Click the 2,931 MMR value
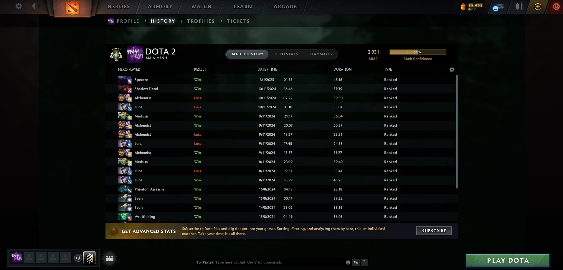 [x=373, y=52]
